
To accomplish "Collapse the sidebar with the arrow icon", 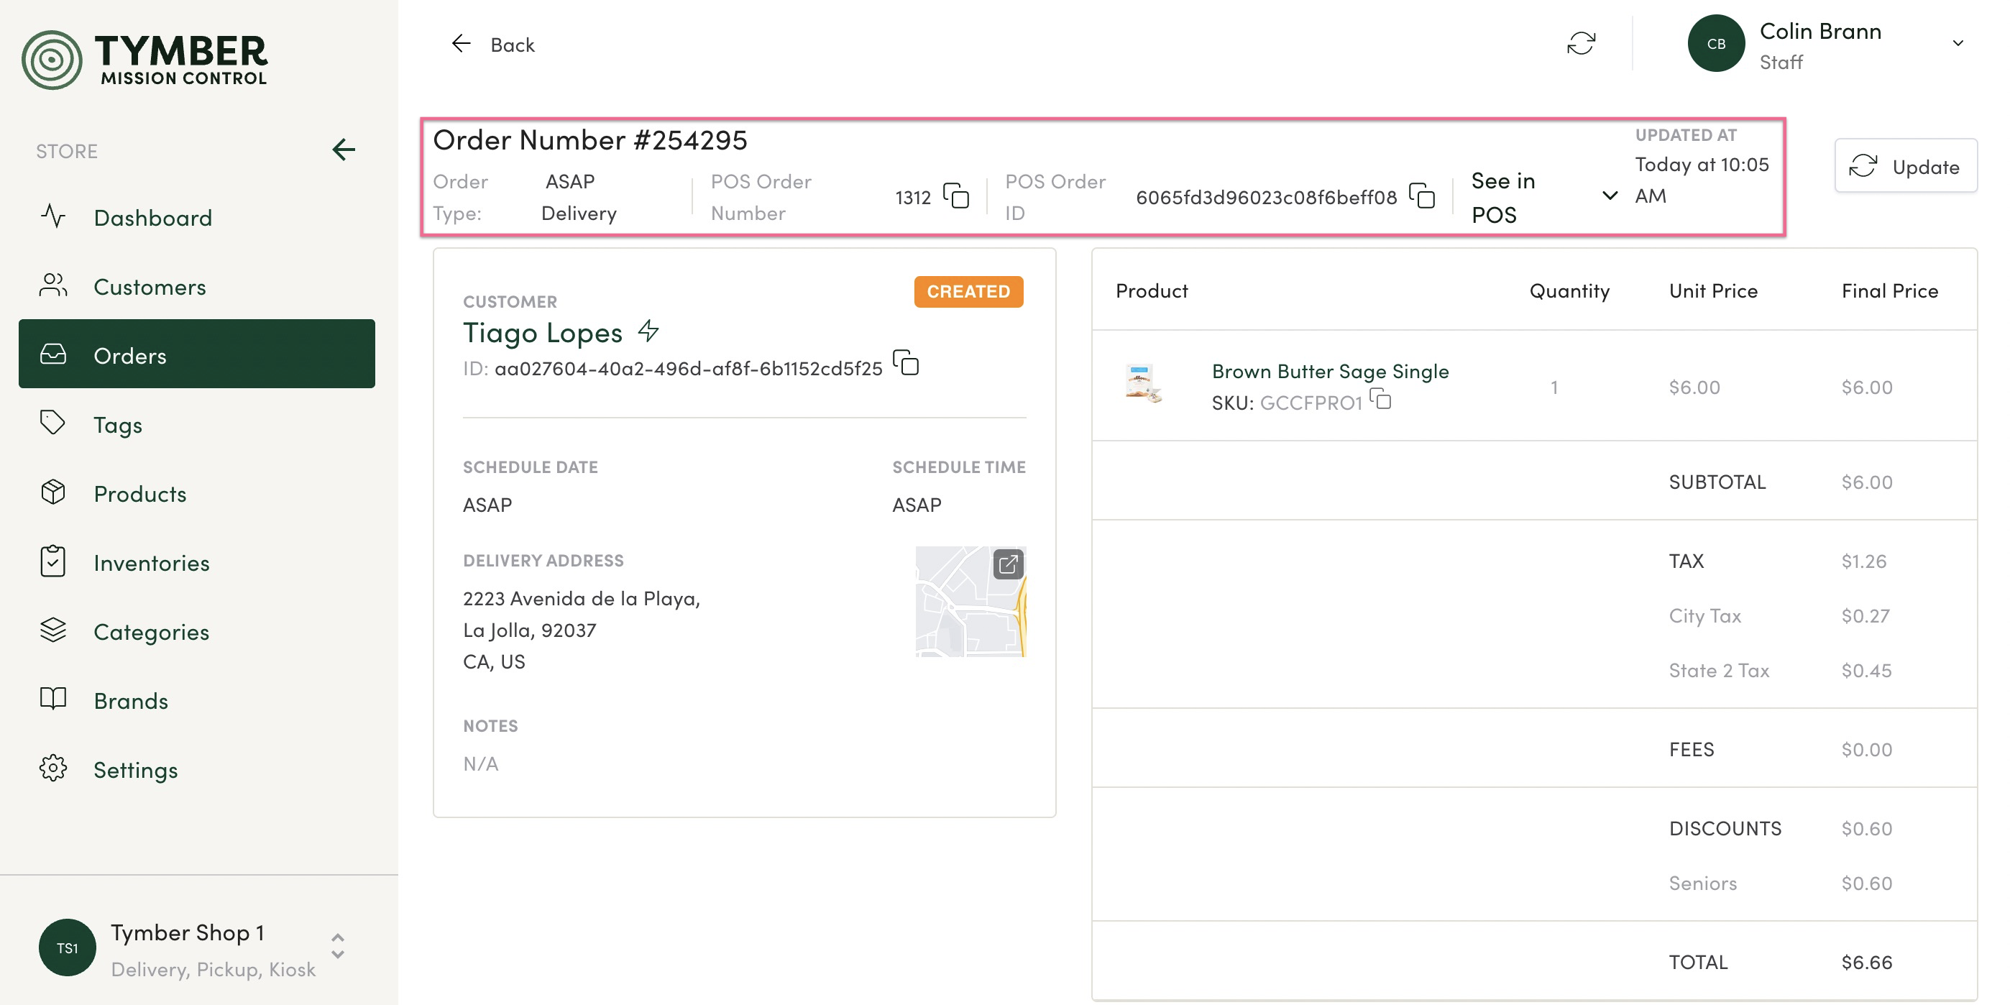I will click(344, 150).
